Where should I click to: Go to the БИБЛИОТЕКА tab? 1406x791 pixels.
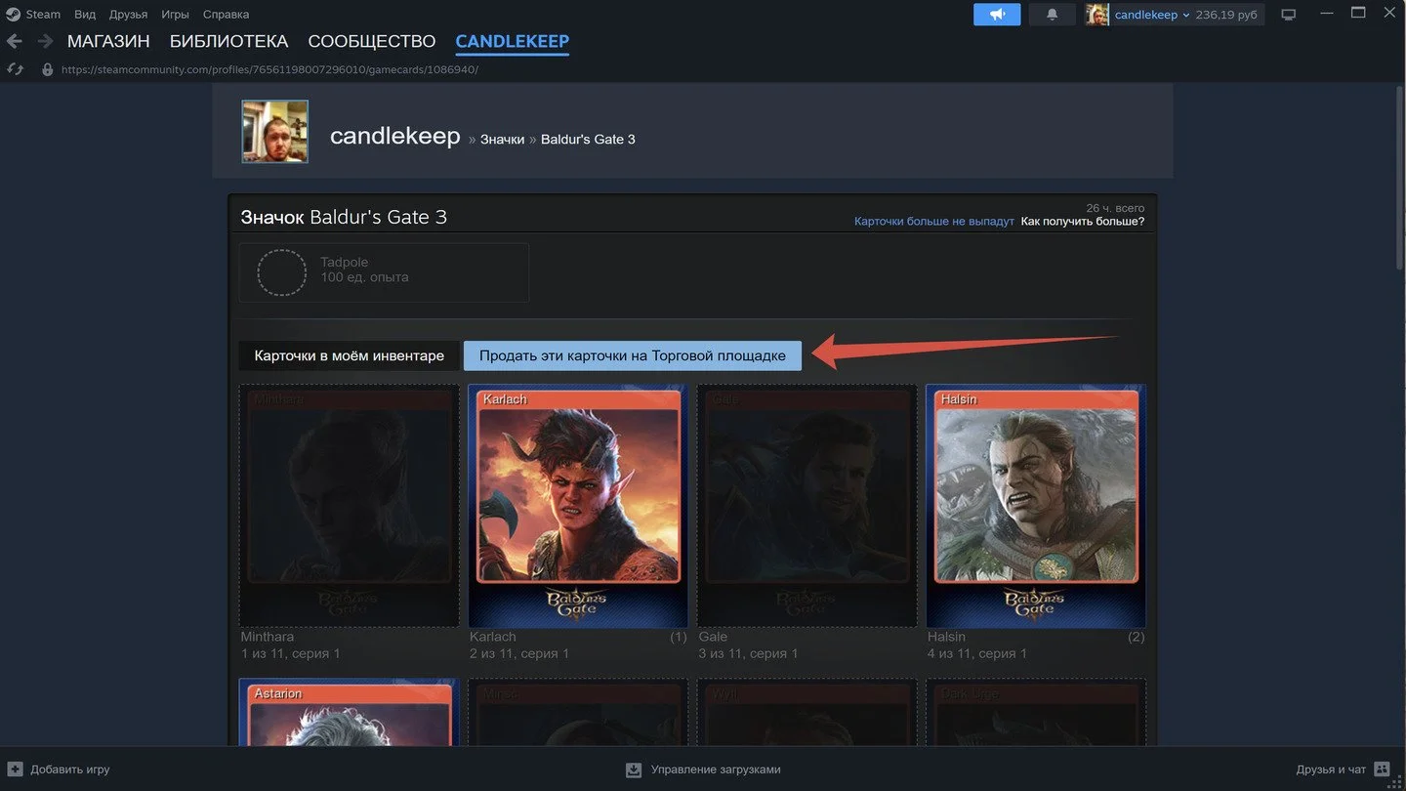[229, 41]
